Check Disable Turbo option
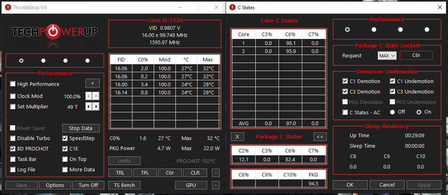Viewport: 448px width, 195px height. pos(12,138)
